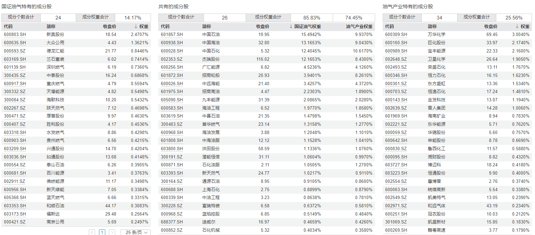
Task: Select stock name 石化机械 cell
Action: 211,230
